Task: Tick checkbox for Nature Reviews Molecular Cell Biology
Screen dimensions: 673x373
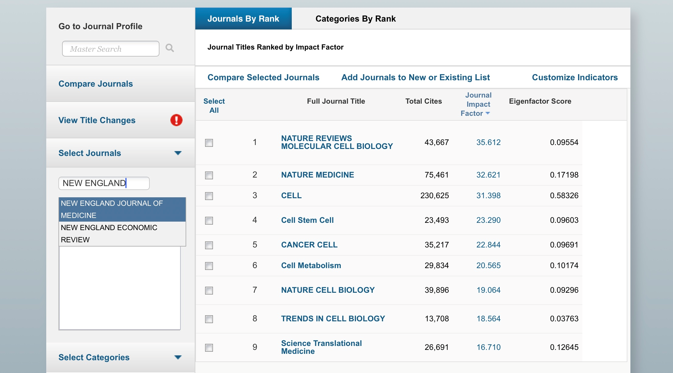Action: 209,143
